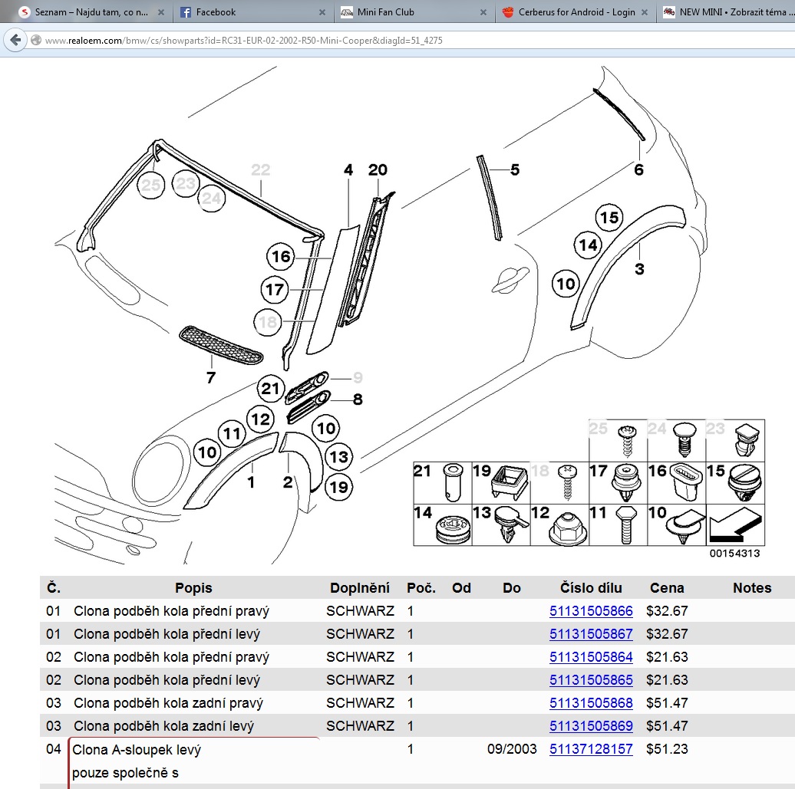795x789 pixels.
Task: Click circled callout 21 in diagram
Action: pyautogui.click(x=270, y=389)
